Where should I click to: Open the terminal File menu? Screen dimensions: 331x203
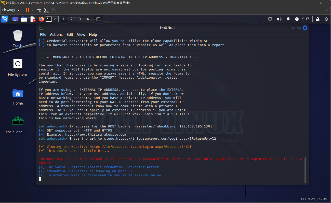pos(43,35)
